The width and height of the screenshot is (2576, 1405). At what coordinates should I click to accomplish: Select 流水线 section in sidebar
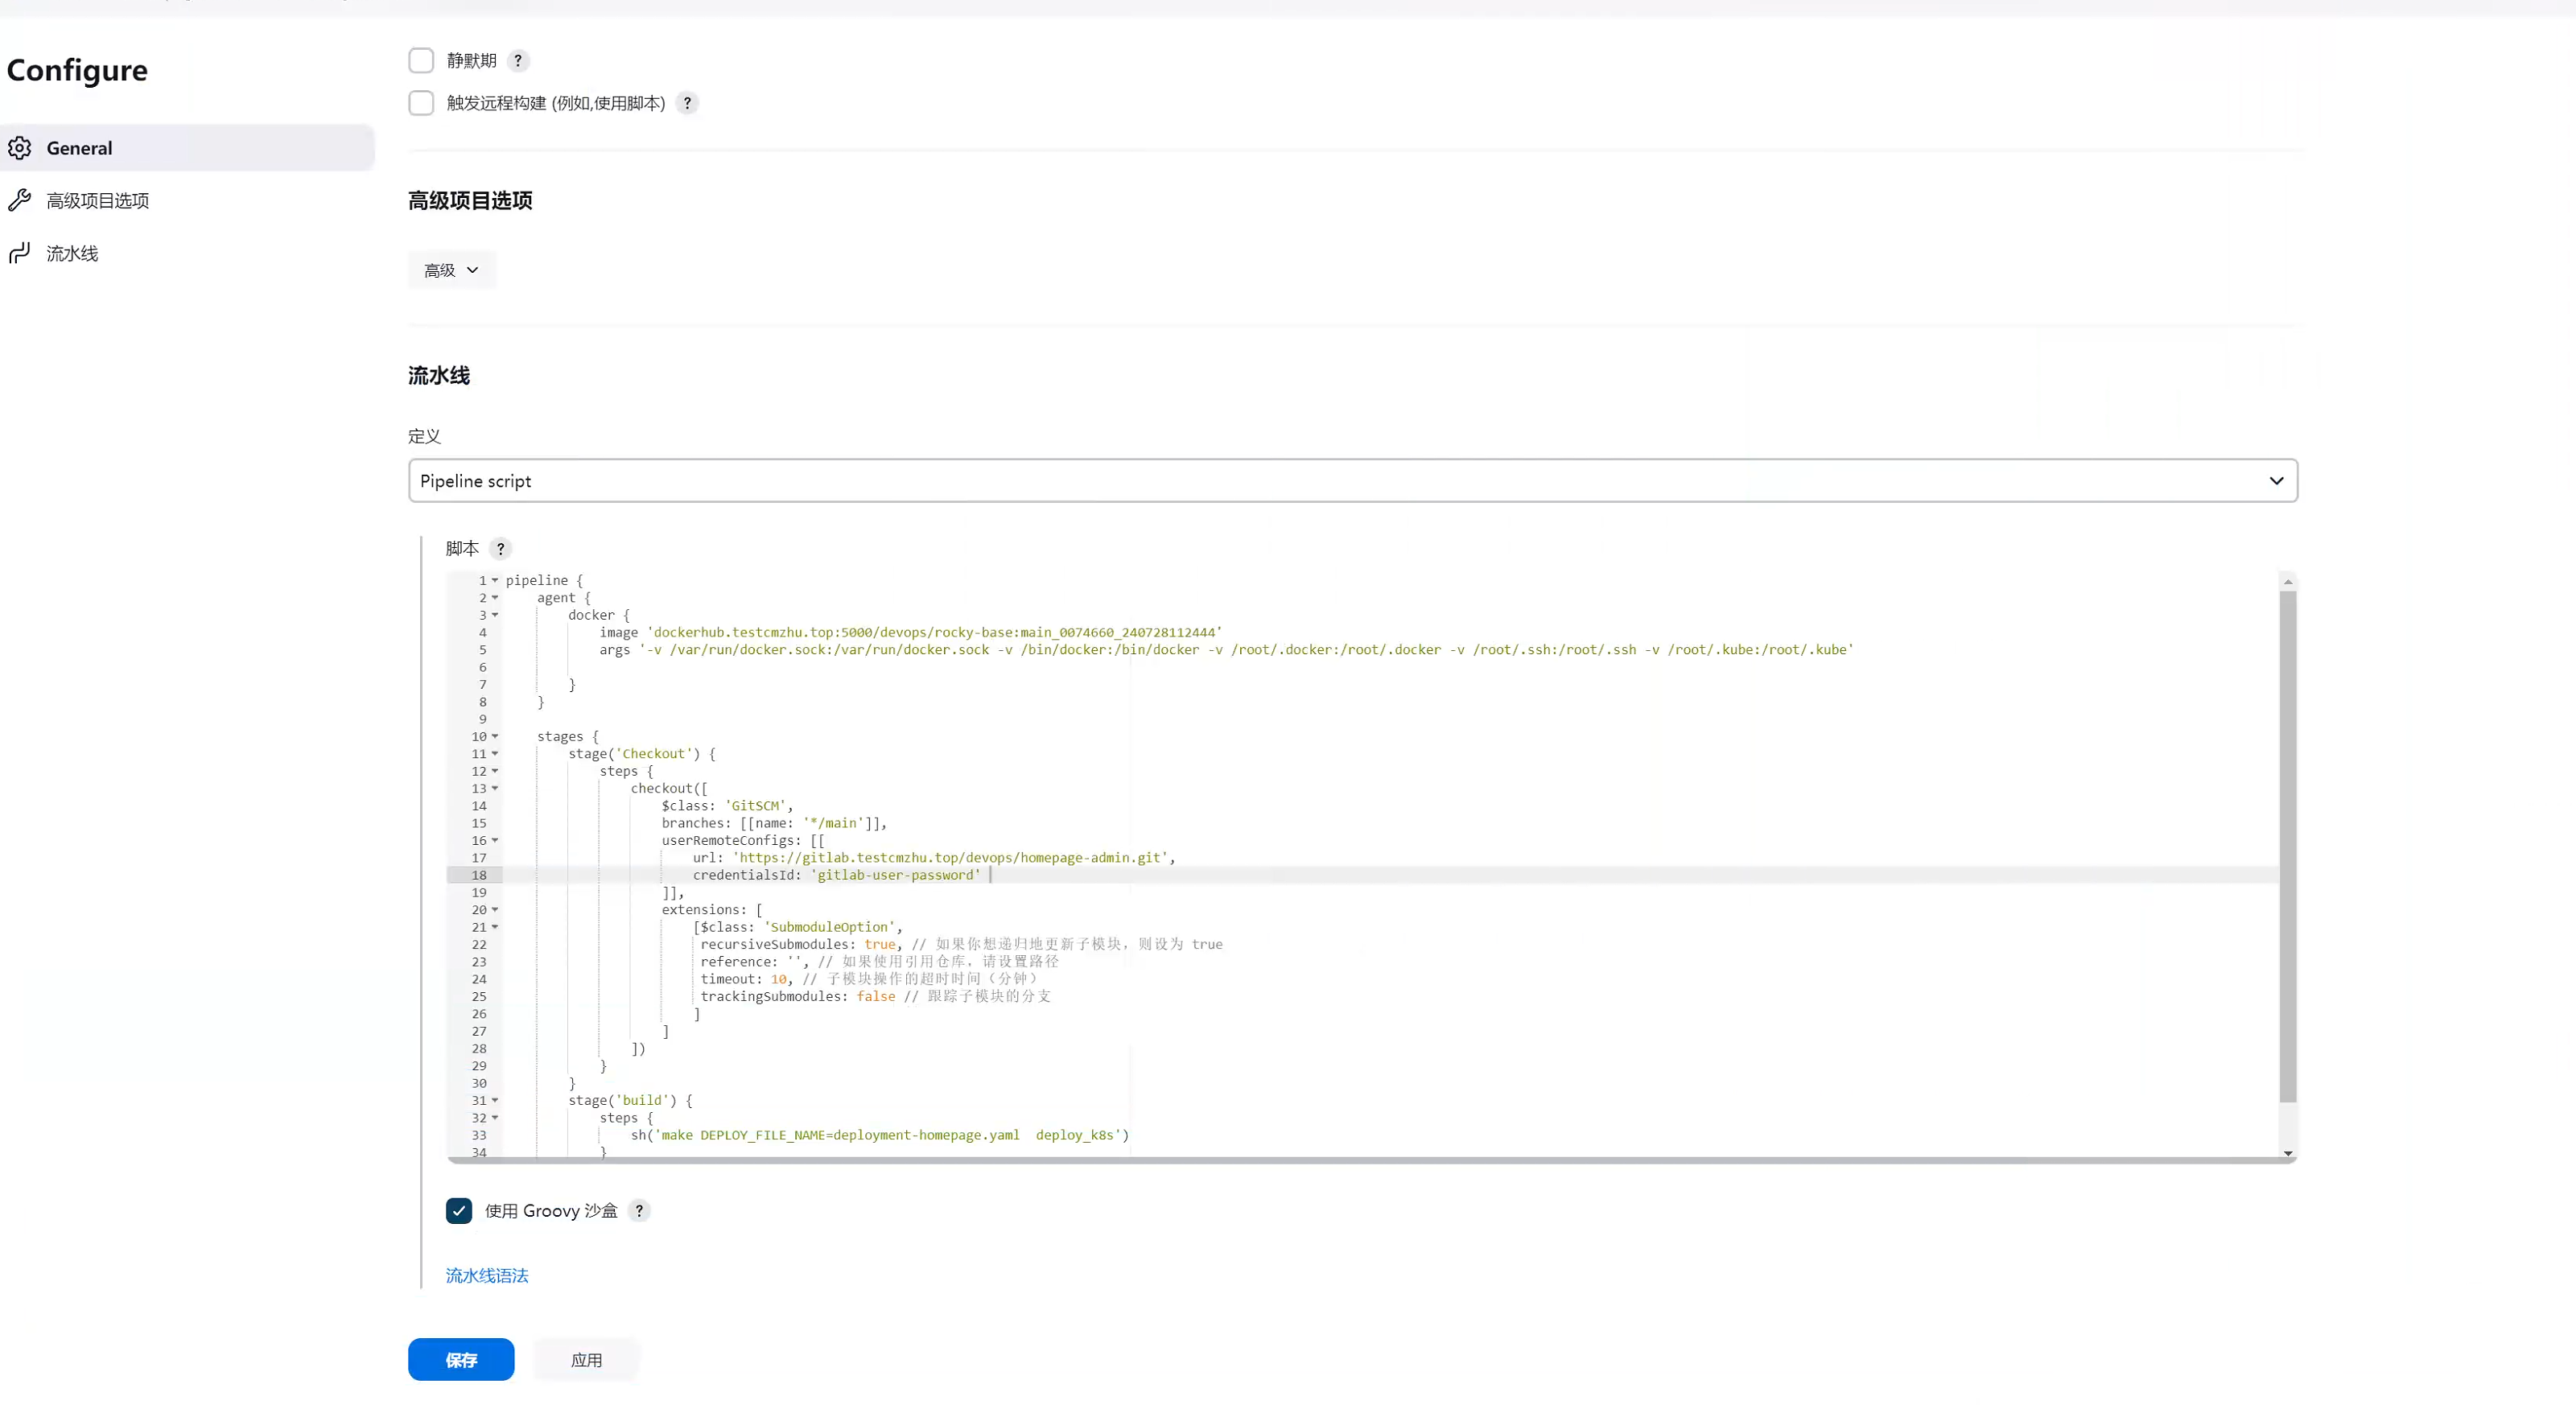72,253
